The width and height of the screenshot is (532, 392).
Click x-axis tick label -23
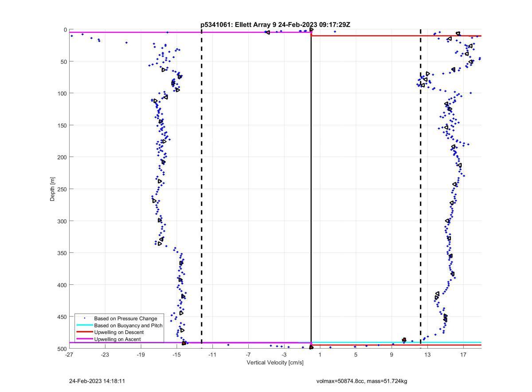coord(105,354)
